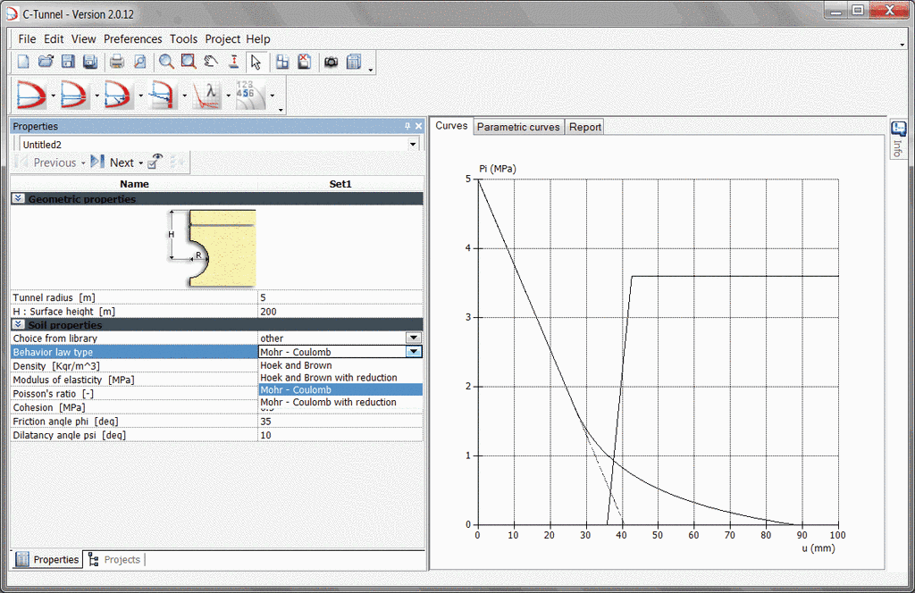915x593 pixels.
Task: Click the Print icon
Action: (117, 62)
